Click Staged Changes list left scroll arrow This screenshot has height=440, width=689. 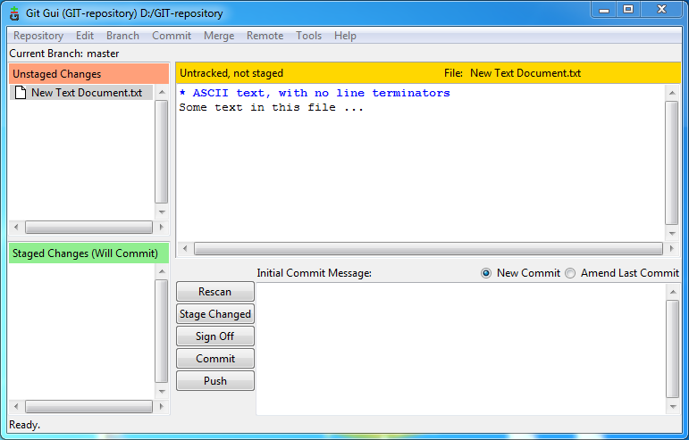16,407
